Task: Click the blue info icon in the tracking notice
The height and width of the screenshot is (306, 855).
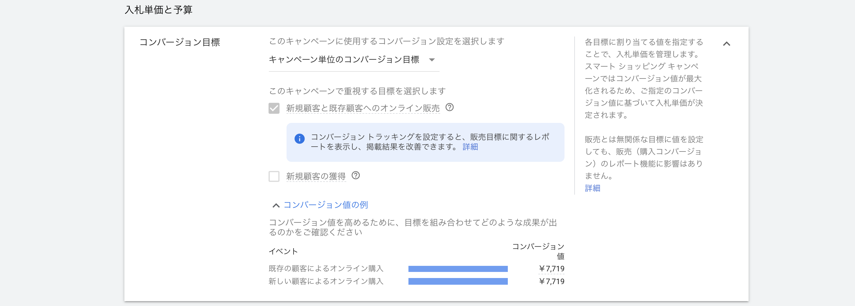Action: pos(299,139)
